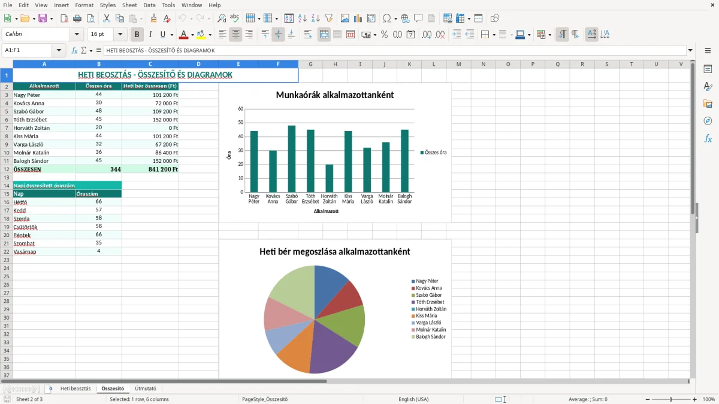This screenshot has width=719, height=404.
Task: Click the Cut scissors icon
Action: tap(107, 19)
